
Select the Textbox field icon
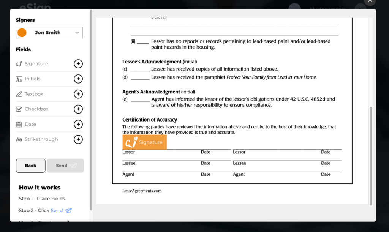point(19,94)
